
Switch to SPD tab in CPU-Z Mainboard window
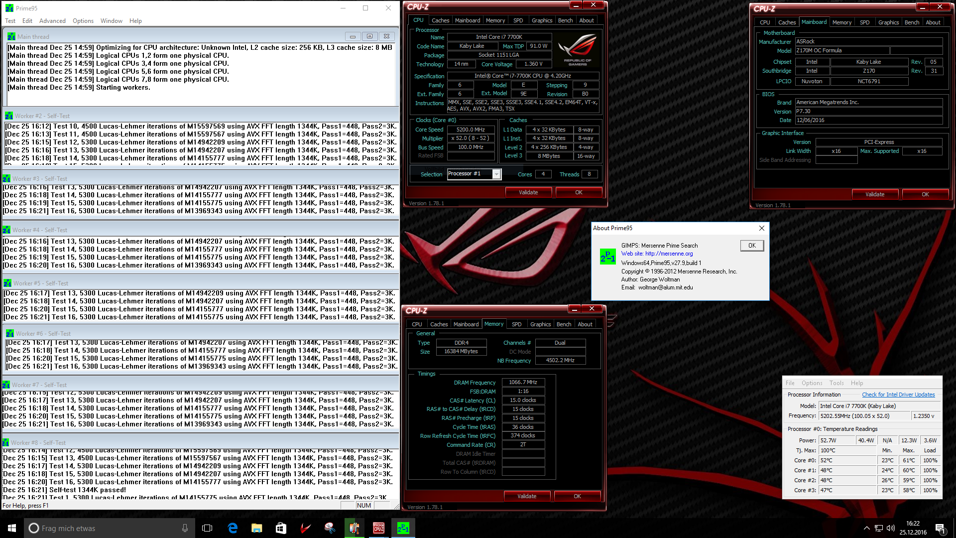865,22
